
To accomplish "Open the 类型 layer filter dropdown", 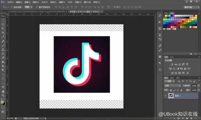I will (x=170, y=81).
